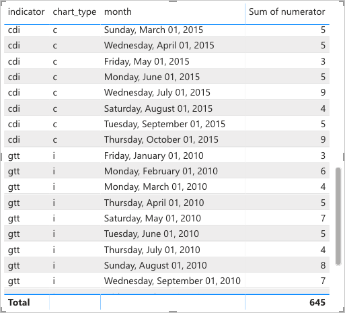The width and height of the screenshot is (345, 313).
Task: Select the Sunday, March 01, 2015 cell
Action: click(153, 30)
